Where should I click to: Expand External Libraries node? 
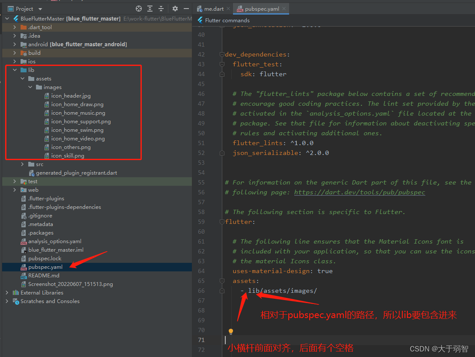(x=7, y=292)
